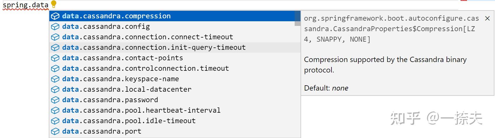This screenshot has height=138, width=495.
Task: Close the property documentation popup
Action: click(487, 18)
